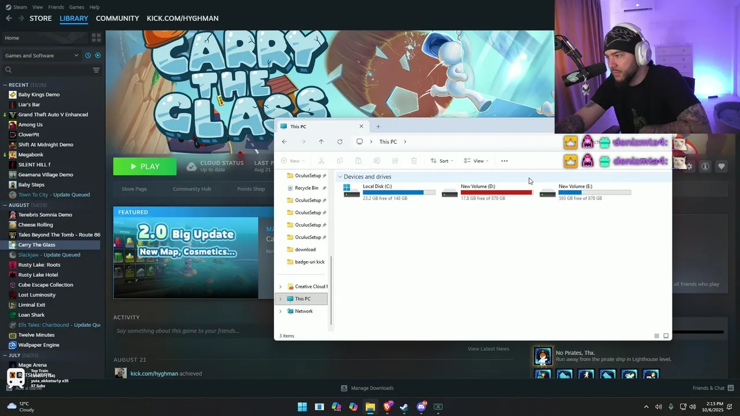740x416 pixels.
Task: Switch to the STORE tab
Action: click(40, 18)
